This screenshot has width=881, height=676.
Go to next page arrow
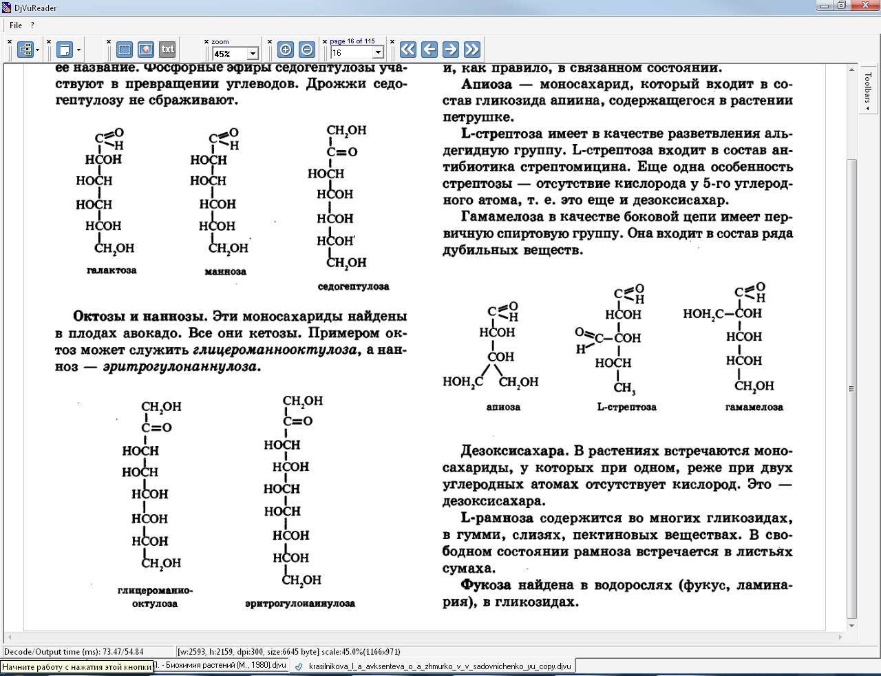(x=451, y=50)
